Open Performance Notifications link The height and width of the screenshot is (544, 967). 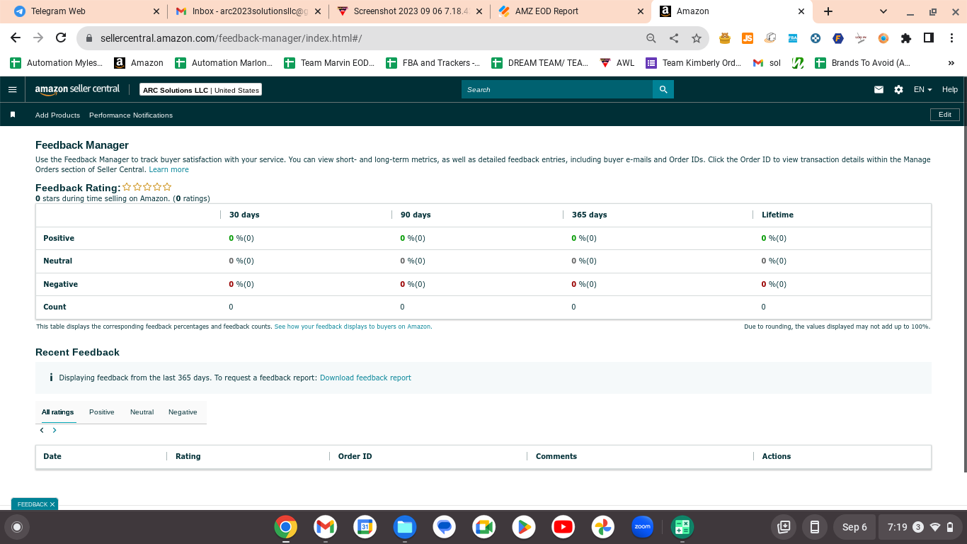click(x=131, y=115)
